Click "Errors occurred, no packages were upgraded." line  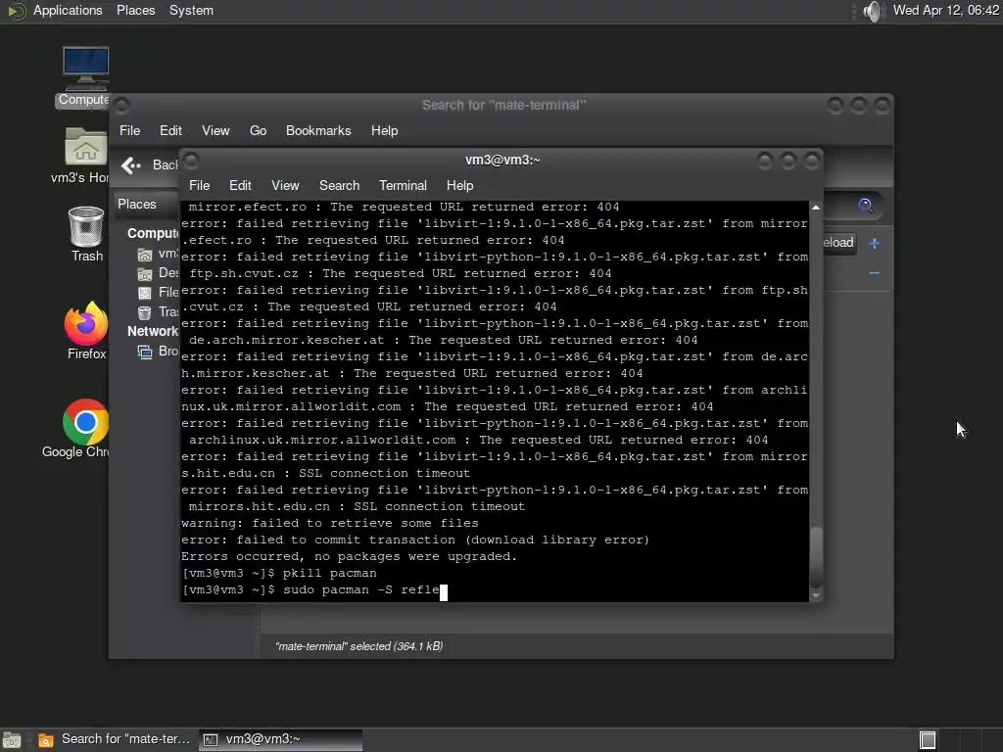349,556
